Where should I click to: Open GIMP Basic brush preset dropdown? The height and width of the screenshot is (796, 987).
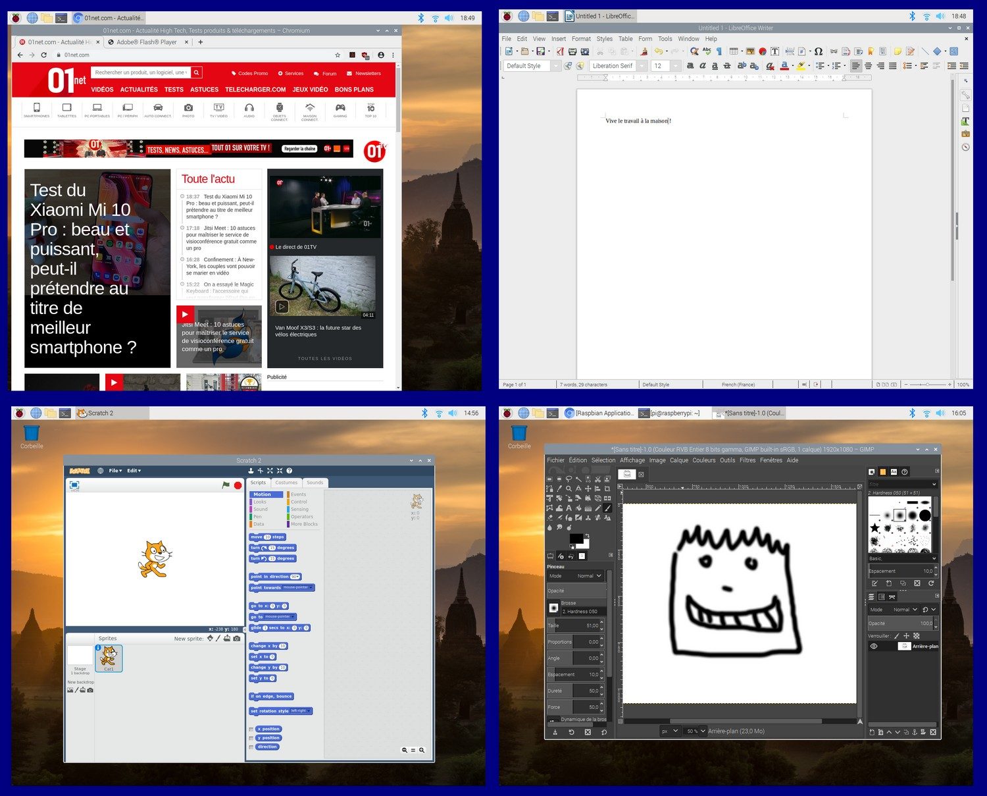[x=902, y=558]
